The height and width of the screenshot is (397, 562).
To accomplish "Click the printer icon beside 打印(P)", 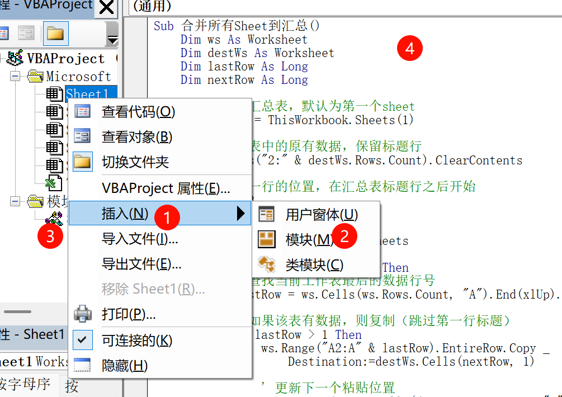I will point(82,314).
